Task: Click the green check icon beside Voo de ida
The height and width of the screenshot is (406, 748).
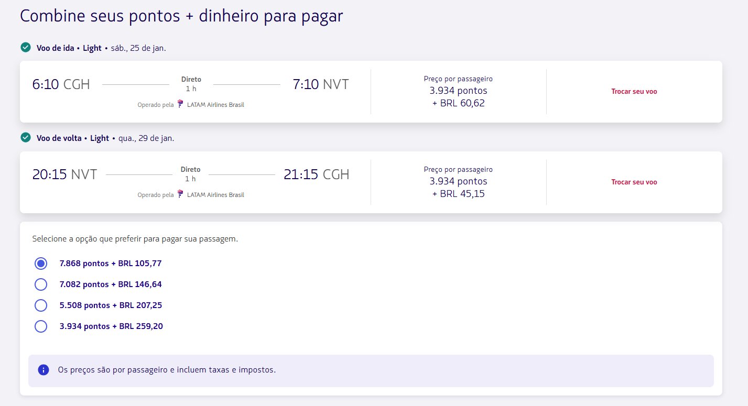Action: tap(25, 48)
